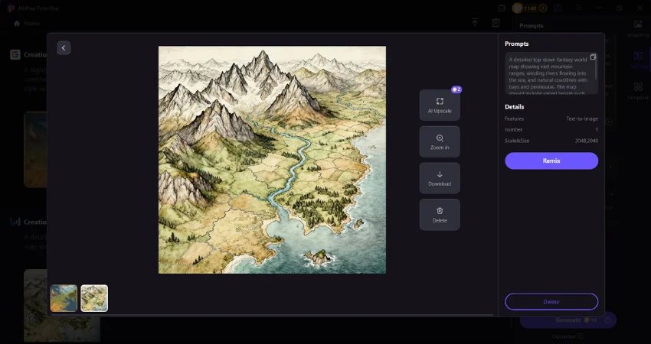Click the purple Remix button

pyautogui.click(x=551, y=161)
